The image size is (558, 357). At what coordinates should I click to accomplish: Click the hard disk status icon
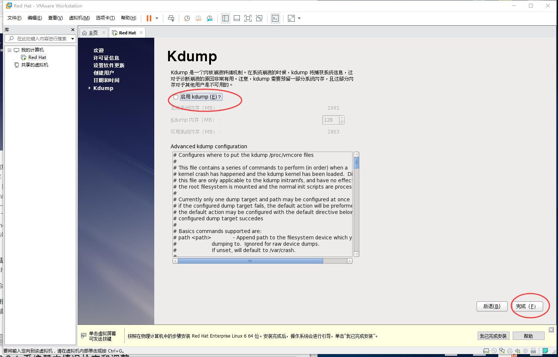click(x=486, y=351)
